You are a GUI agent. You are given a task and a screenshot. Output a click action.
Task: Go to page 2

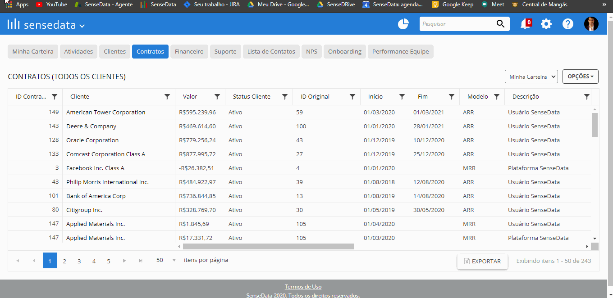pyautogui.click(x=64, y=261)
